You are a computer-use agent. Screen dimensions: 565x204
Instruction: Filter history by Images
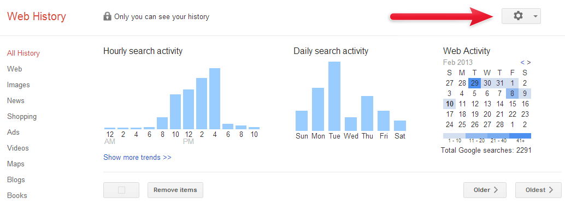(19, 85)
